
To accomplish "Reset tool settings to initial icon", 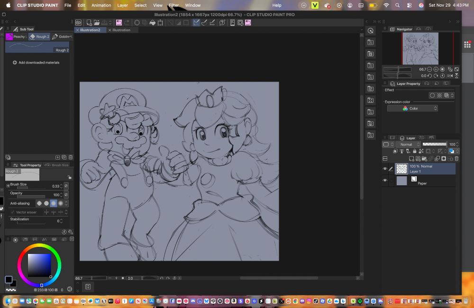I will 64,232.
